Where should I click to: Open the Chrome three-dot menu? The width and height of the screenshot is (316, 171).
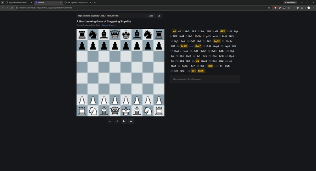(313, 8)
